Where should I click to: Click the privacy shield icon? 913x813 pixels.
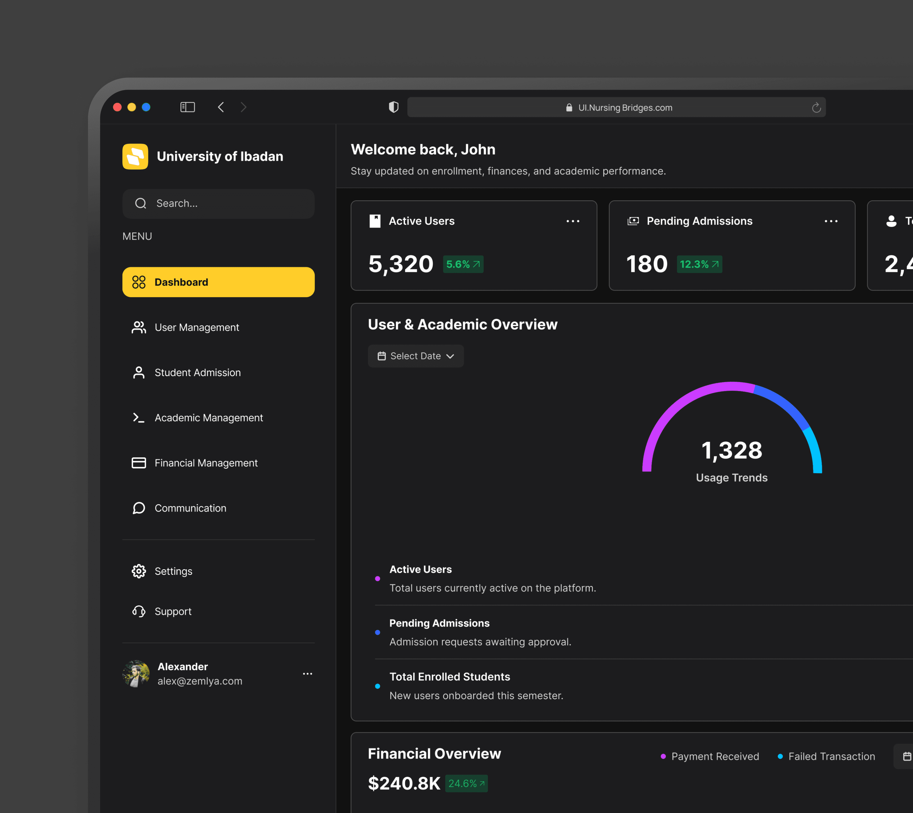(393, 107)
